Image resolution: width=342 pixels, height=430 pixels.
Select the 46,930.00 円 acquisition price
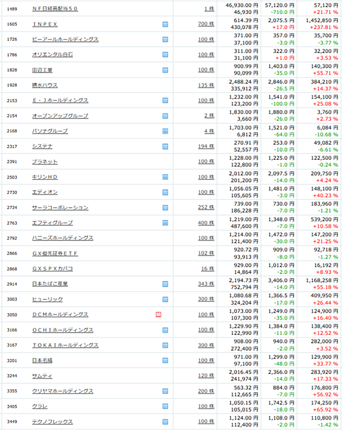click(242, 5)
